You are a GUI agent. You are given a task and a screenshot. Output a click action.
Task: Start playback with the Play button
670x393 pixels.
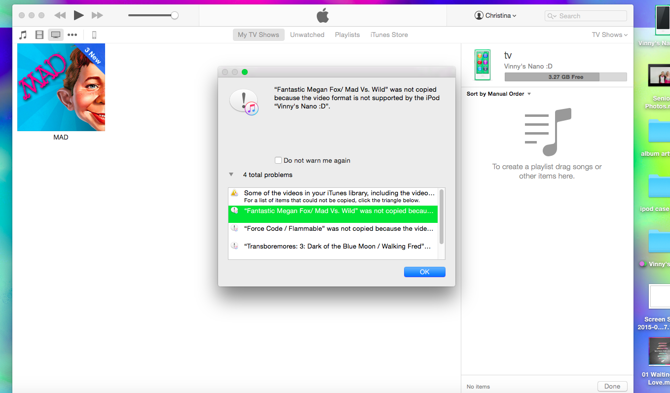point(78,15)
